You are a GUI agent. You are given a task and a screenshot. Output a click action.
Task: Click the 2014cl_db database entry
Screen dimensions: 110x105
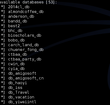[19, 7]
